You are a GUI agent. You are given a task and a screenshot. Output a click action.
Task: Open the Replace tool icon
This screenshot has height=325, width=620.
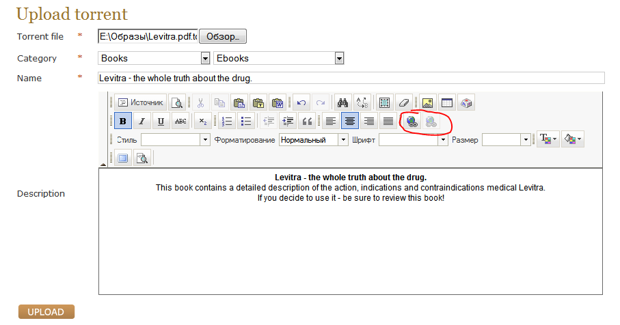362,102
